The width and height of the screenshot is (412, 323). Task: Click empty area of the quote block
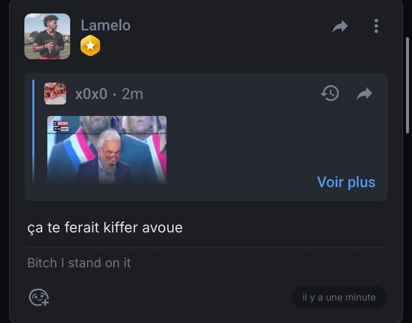click(x=249, y=144)
